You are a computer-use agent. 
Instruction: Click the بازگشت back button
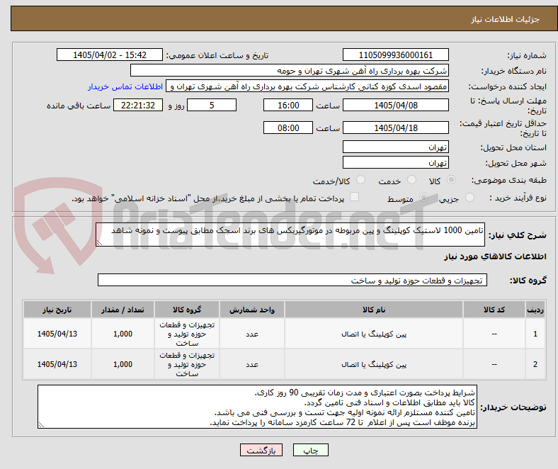tap(261, 450)
